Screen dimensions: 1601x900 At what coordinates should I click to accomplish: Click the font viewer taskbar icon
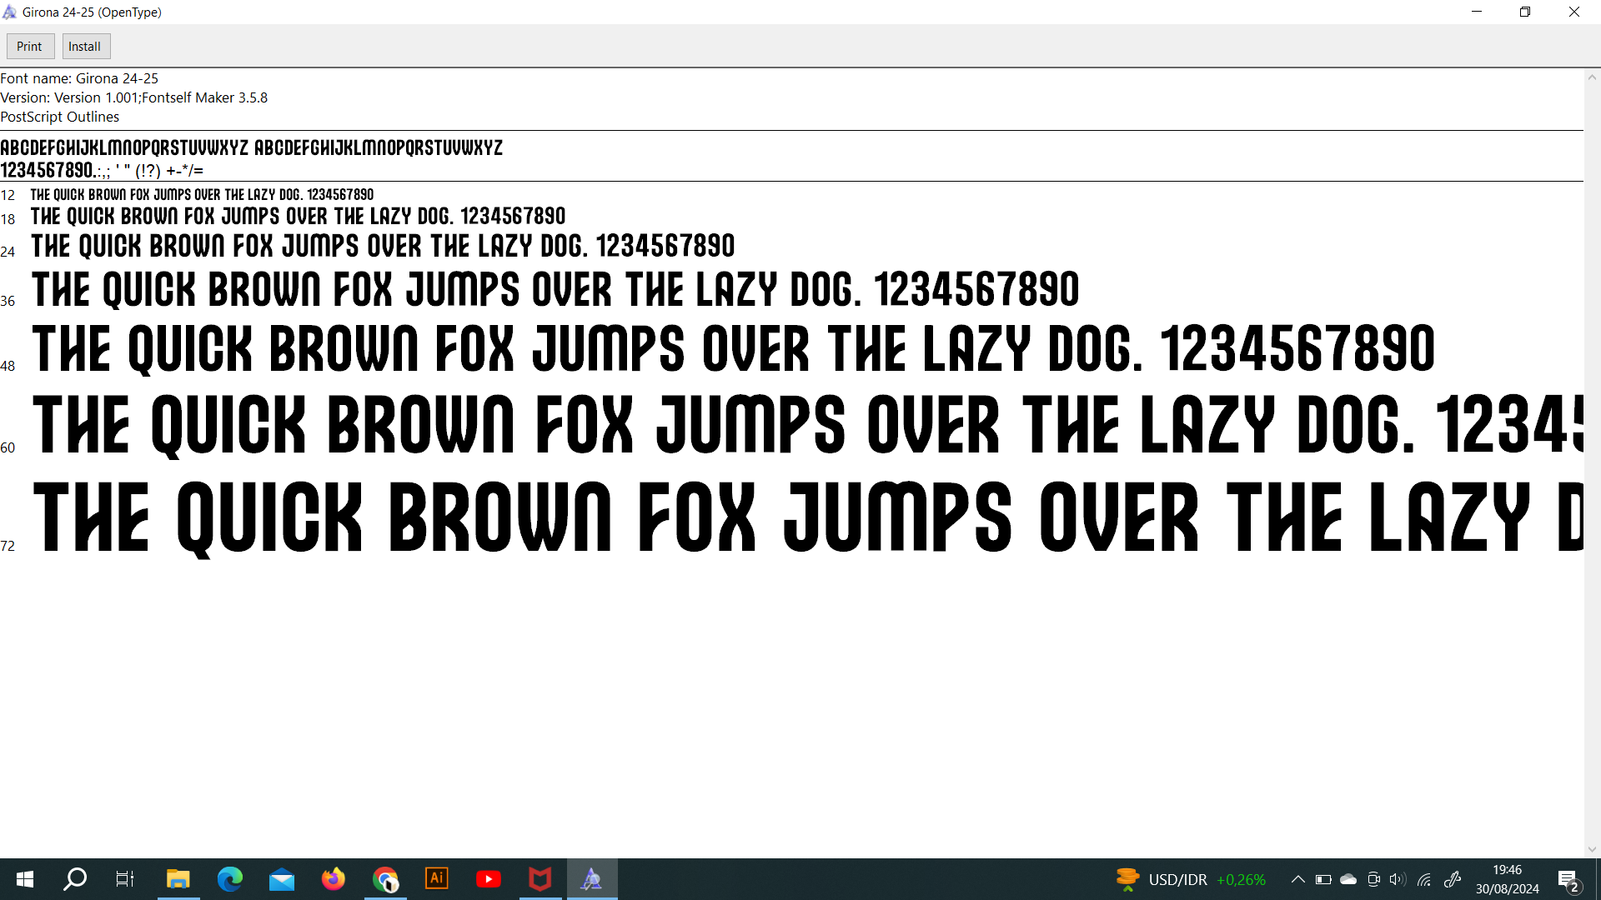point(592,878)
